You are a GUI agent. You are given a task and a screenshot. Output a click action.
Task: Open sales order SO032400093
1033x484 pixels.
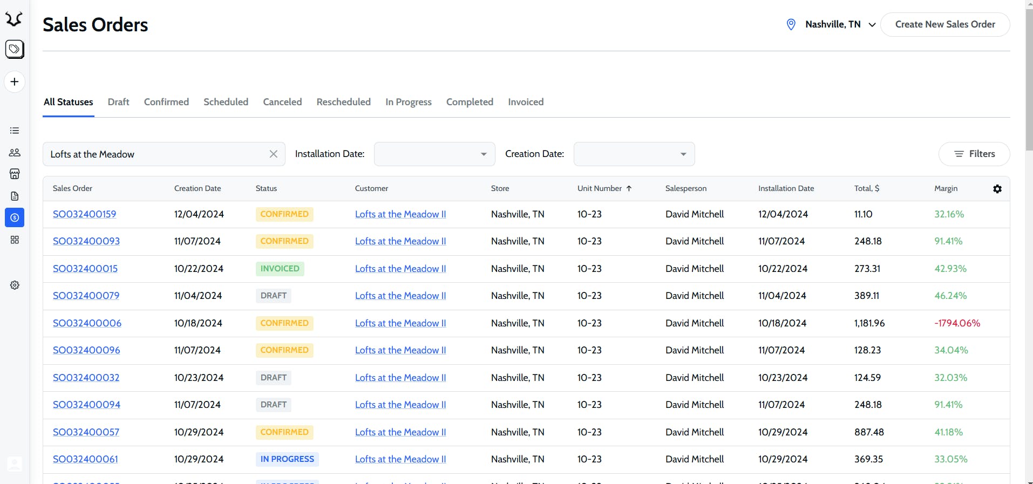tap(86, 241)
